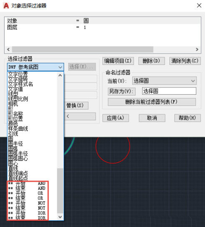Click the 清除列表(C) button

(185, 61)
